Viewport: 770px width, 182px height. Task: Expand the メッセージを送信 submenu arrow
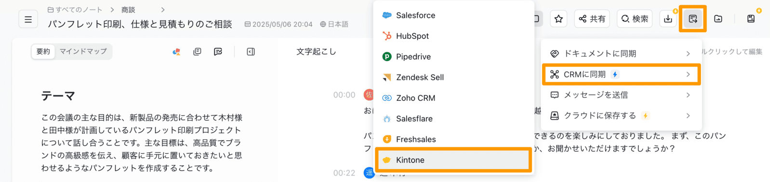[x=688, y=95]
